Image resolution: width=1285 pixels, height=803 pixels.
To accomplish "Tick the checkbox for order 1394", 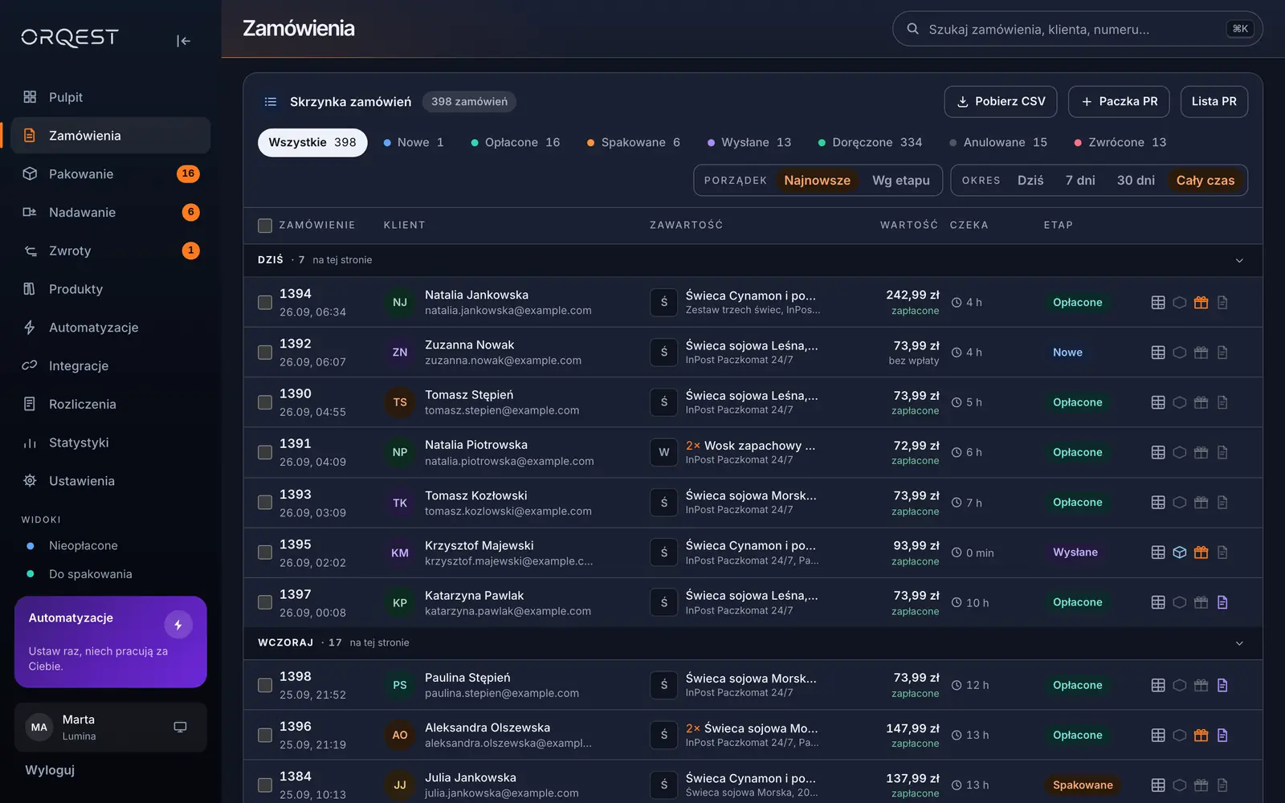I will (265, 303).
